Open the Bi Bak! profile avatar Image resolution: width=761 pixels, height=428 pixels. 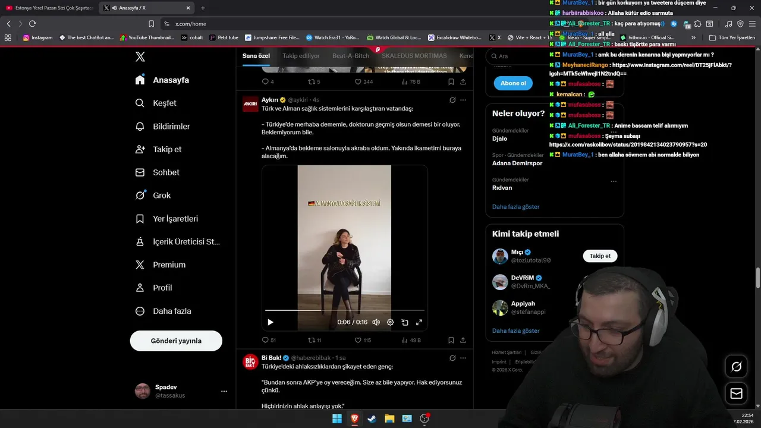(x=251, y=362)
